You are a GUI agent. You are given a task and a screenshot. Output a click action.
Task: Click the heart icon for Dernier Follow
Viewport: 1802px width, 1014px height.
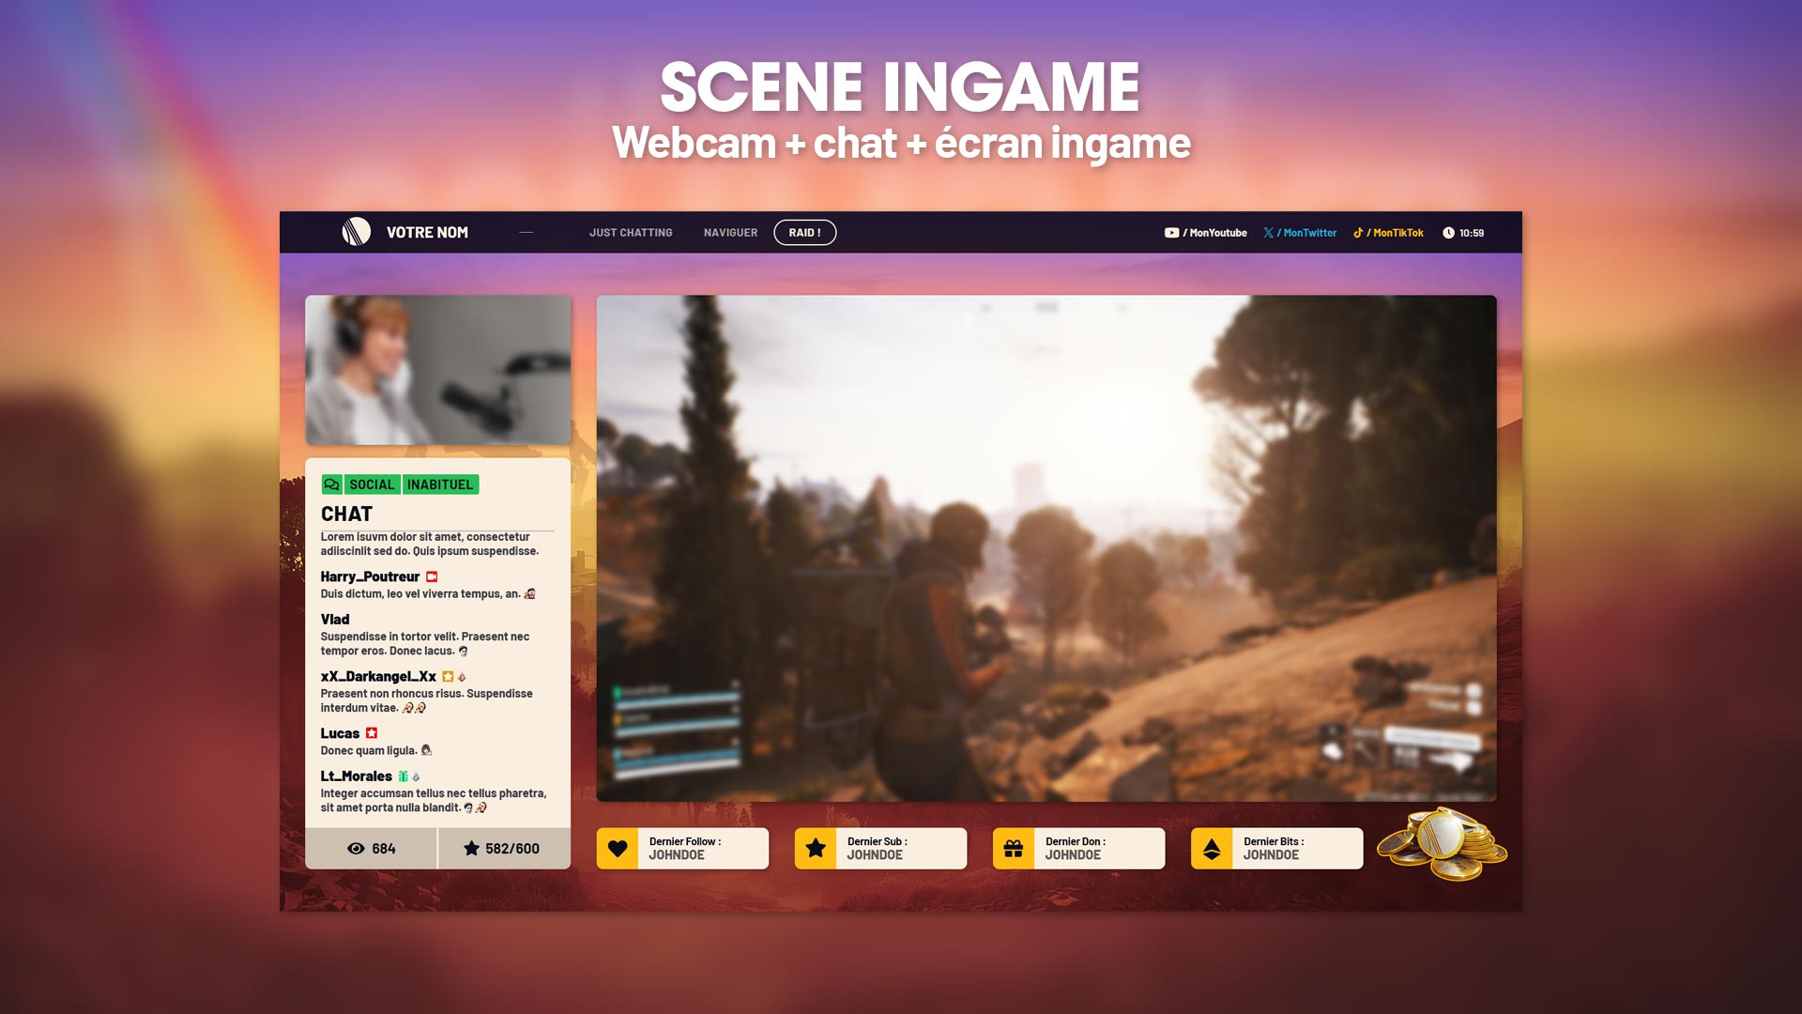[618, 849]
